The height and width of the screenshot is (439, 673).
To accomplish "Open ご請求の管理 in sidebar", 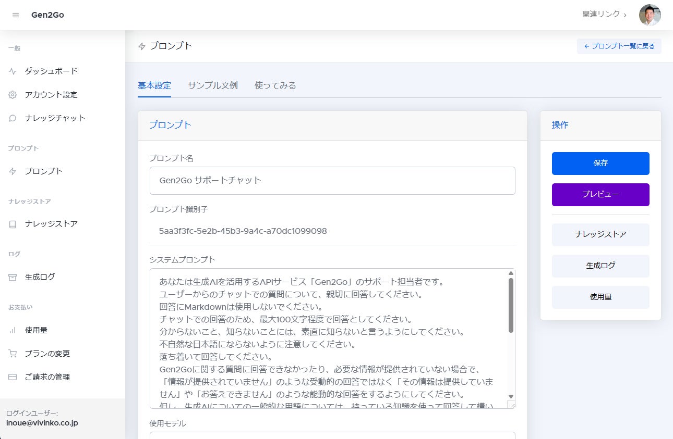I will 47,377.
